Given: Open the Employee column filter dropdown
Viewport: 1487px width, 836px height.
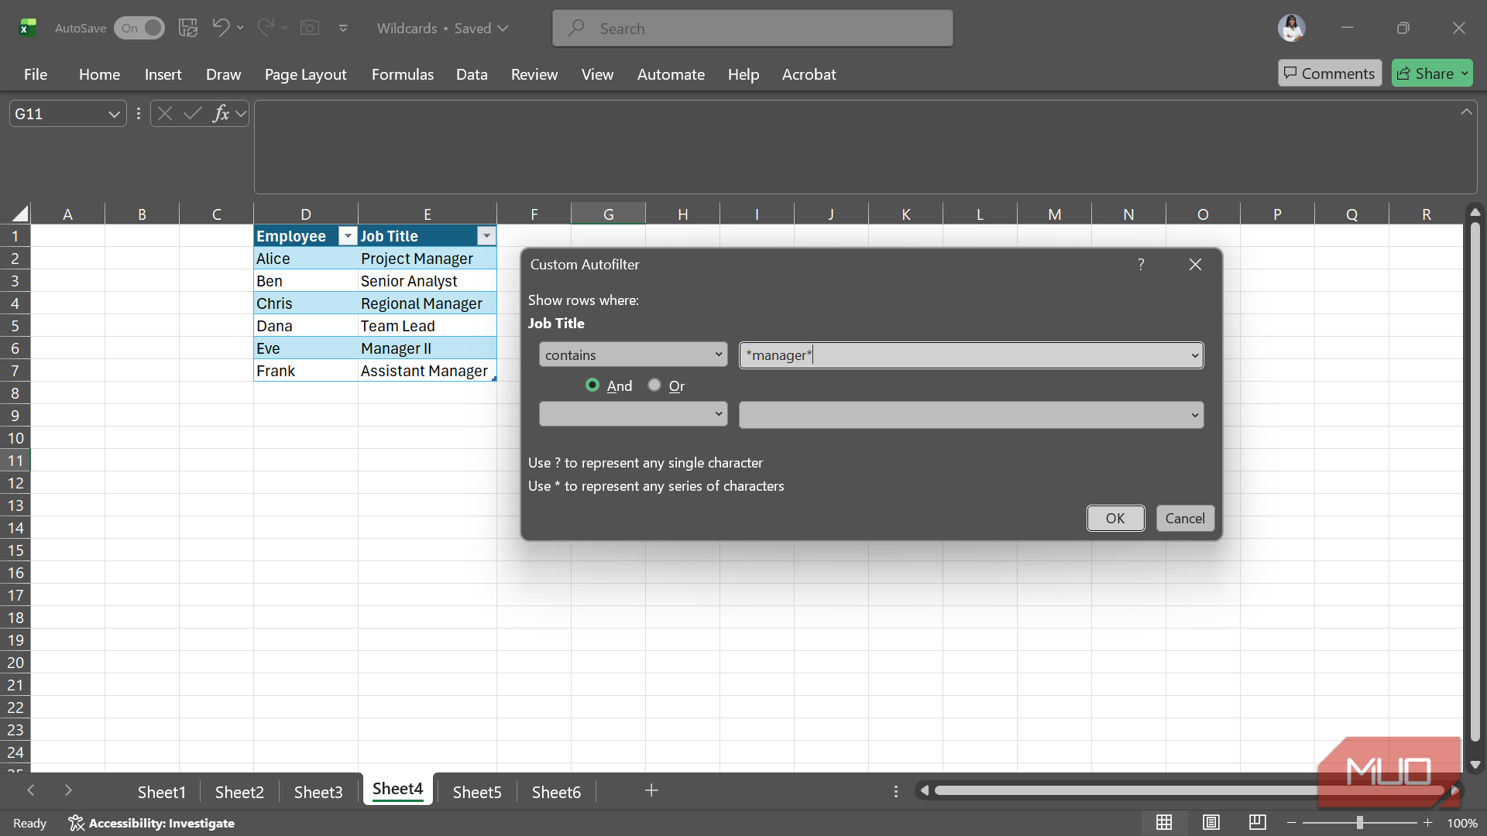Looking at the screenshot, I should pyautogui.click(x=348, y=236).
